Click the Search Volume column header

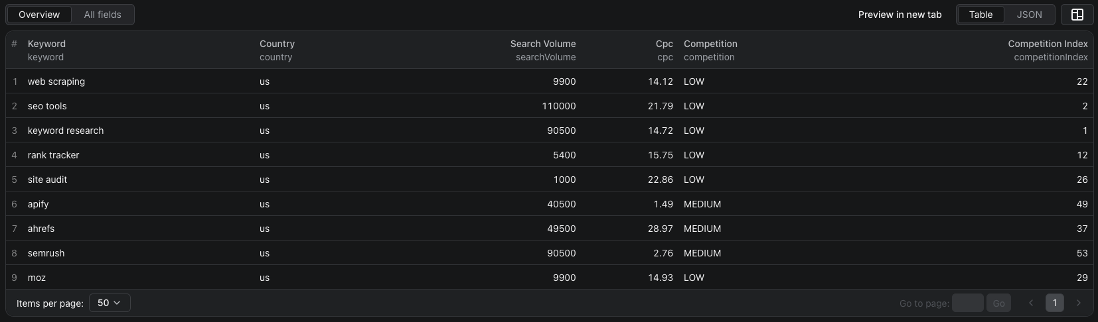[x=543, y=44]
